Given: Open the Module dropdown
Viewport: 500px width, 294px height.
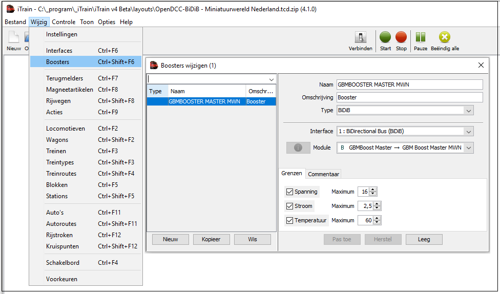Looking at the screenshot, I should tap(468, 148).
